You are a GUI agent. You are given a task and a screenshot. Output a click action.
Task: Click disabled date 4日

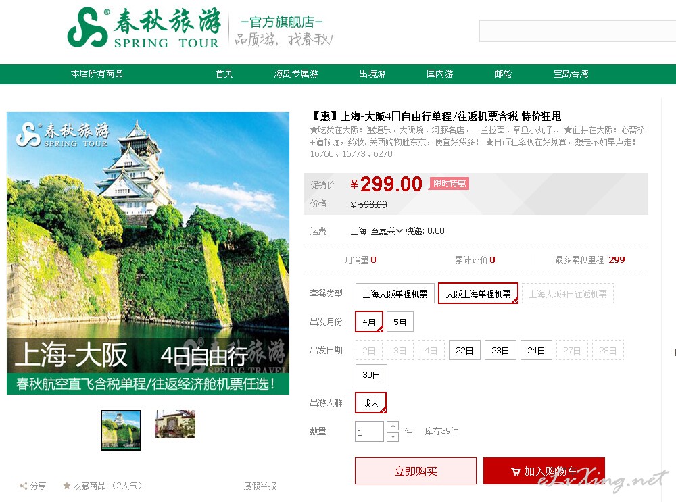(x=431, y=350)
